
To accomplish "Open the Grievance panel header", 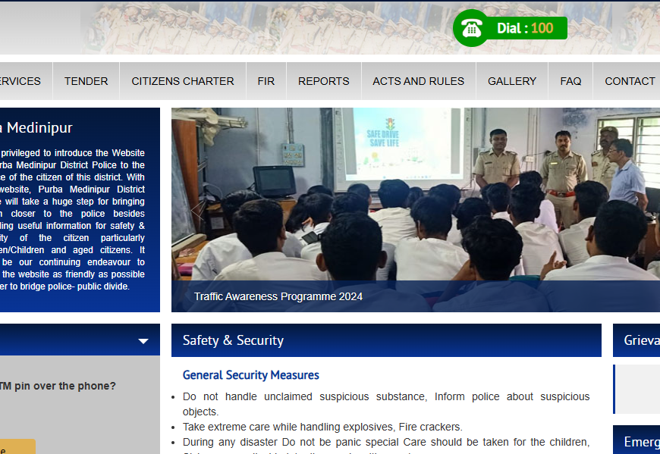I will (x=640, y=340).
